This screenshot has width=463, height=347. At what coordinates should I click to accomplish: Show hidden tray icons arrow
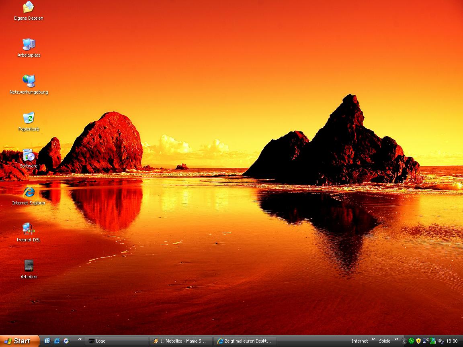pyautogui.click(x=404, y=341)
